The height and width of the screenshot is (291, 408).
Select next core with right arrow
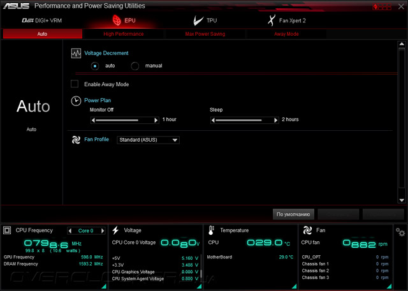pos(103,231)
